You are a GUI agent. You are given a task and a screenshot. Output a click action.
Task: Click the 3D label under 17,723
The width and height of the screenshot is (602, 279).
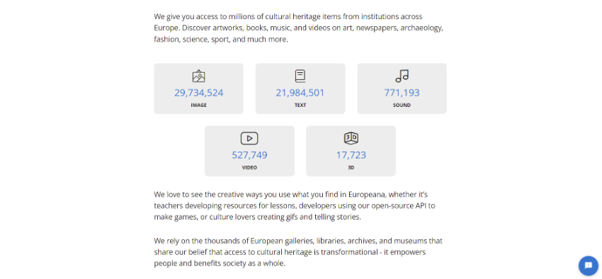coord(351,168)
